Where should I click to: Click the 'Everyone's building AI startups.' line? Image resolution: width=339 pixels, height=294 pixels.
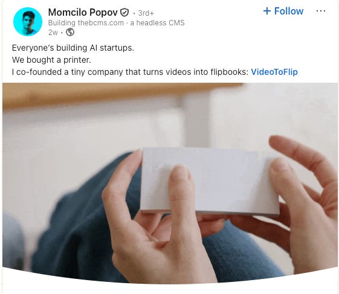(x=73, y=48)
